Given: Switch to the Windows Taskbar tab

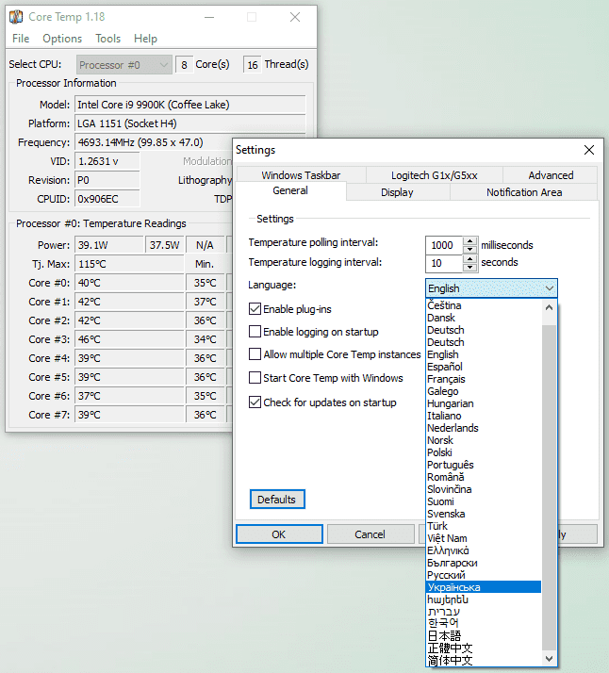Looking at the screenshot, I should 301,175.
